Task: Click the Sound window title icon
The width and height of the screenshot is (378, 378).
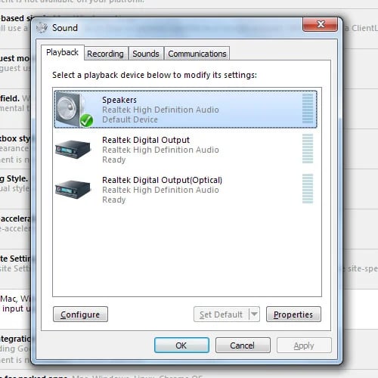Action: pyautogui.click(x=42, y=28)
